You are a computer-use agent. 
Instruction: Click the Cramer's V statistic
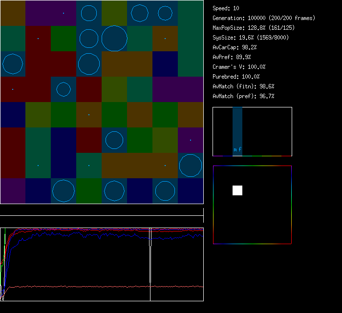pyautogui.click(x=239, y=67)
